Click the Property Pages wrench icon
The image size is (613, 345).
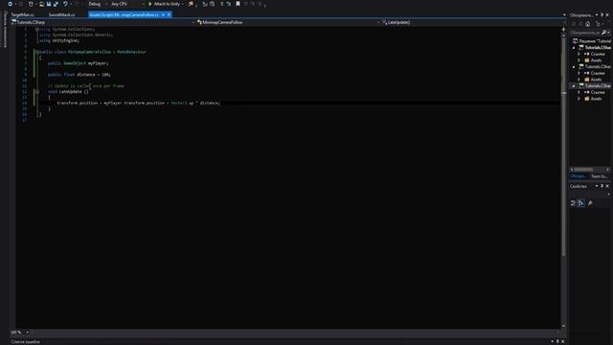[590, 203]
